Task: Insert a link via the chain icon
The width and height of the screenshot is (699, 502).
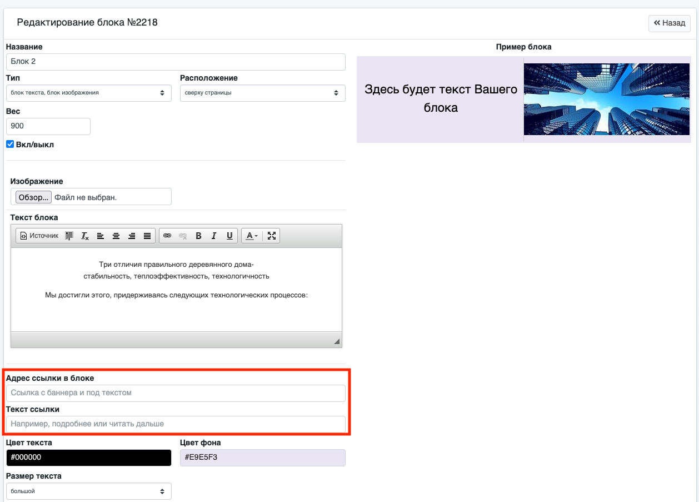Action: pyautogui.click(x=167, y=236)
